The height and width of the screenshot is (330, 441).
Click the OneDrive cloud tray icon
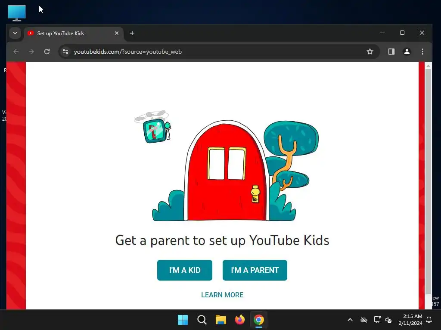tap(364, 320)
